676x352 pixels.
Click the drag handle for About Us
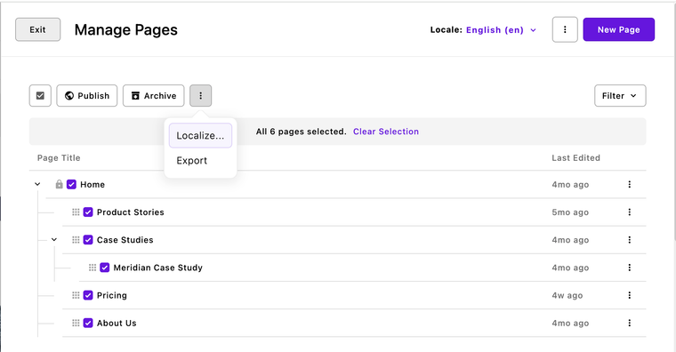76,323
